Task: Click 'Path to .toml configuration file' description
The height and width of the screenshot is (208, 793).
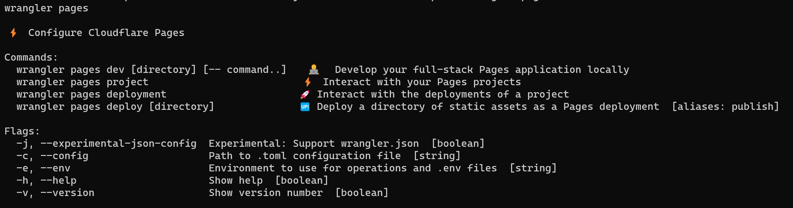Action: pyautogui.click(x=305, y=156)
